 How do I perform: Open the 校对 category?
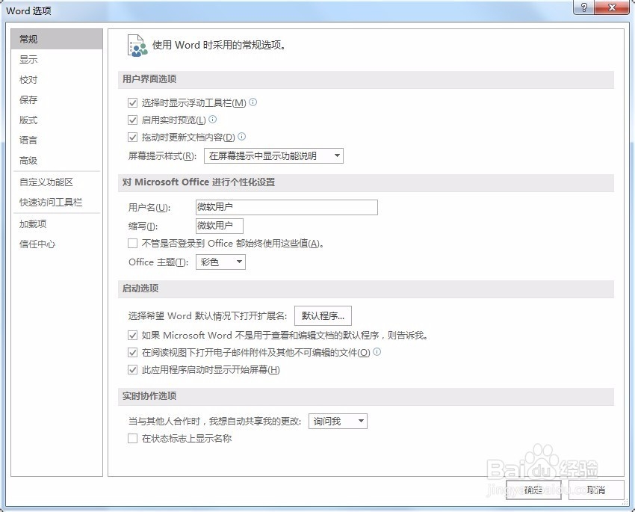[57, 80]
